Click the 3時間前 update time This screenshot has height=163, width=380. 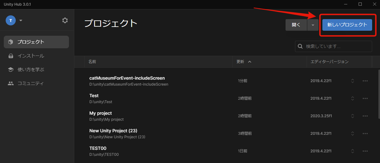click(245, 134)
